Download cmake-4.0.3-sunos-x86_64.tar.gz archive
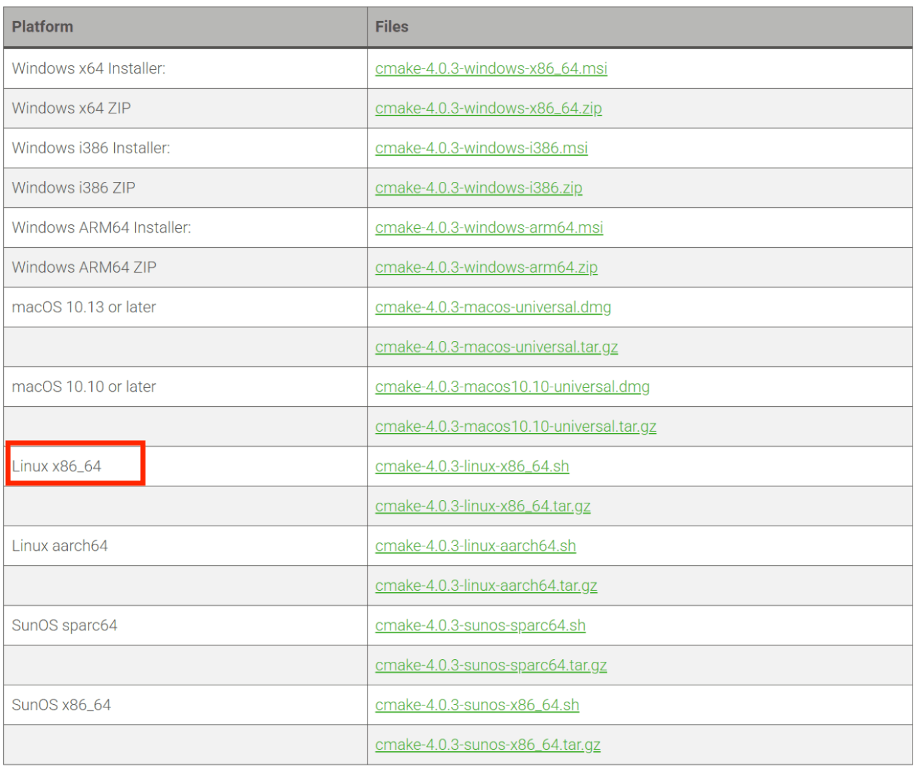 (x=488, y=744)
